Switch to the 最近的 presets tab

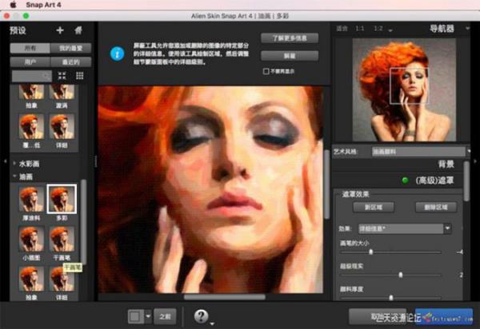coord(68,61)
